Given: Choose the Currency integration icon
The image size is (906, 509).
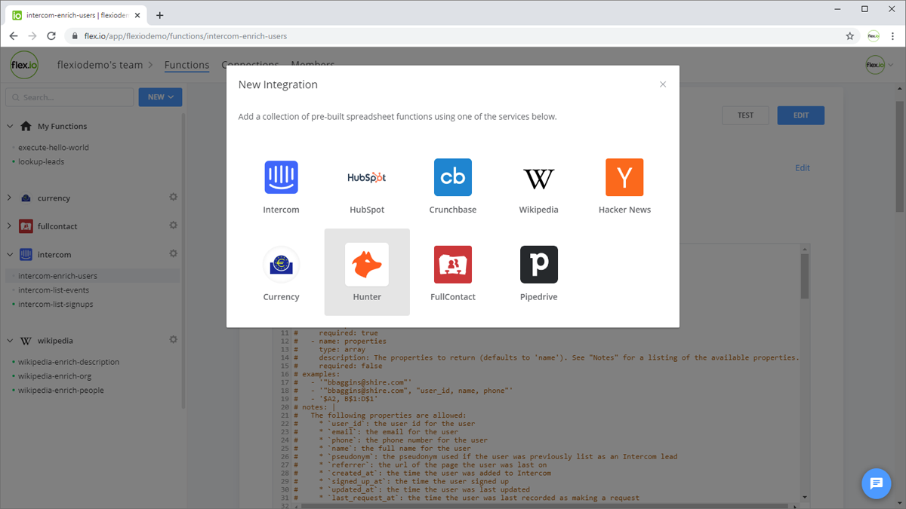Looking at the screenshot, I should (x=281, y=265).
